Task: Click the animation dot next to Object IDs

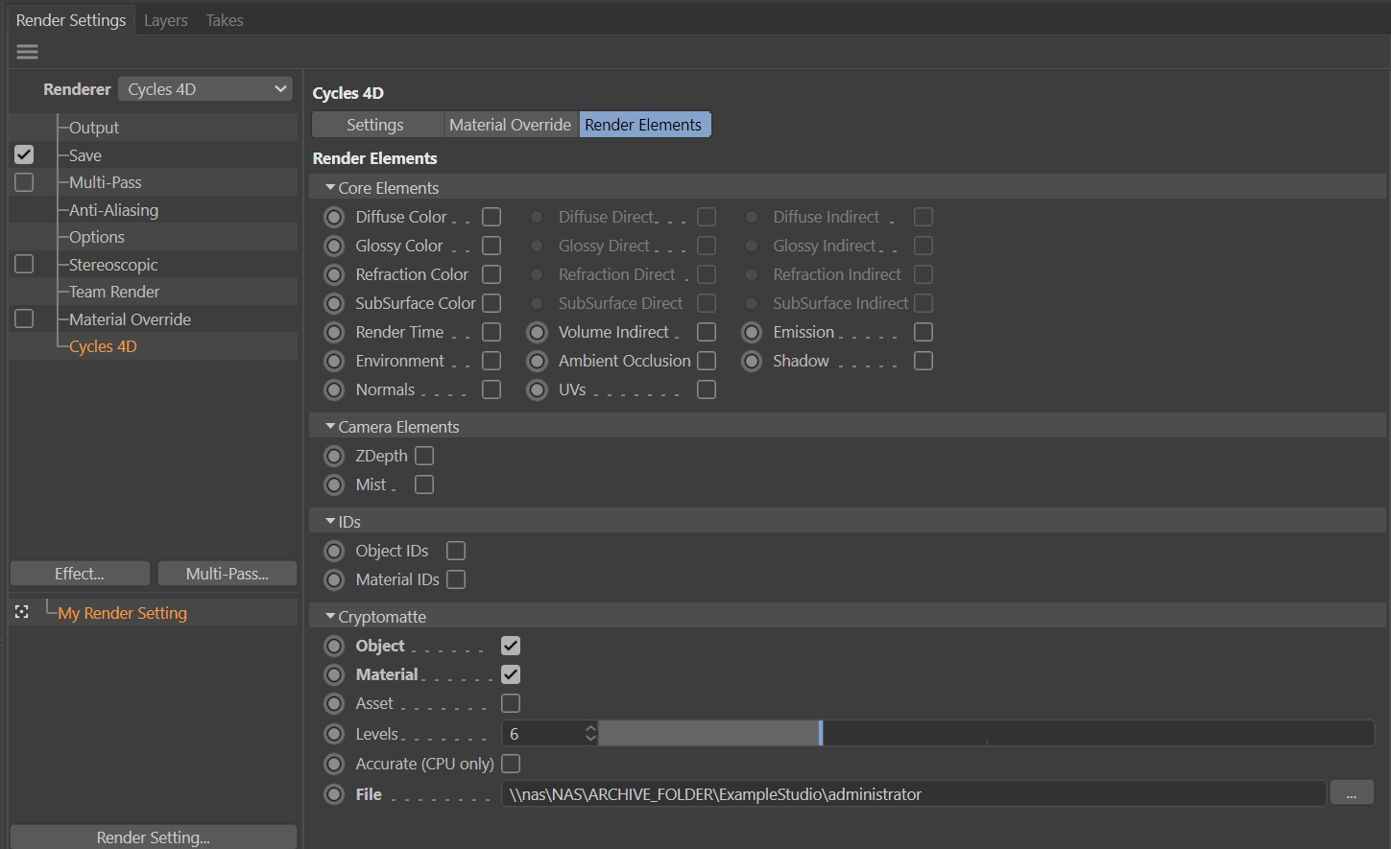Action: tap(334, 551)
